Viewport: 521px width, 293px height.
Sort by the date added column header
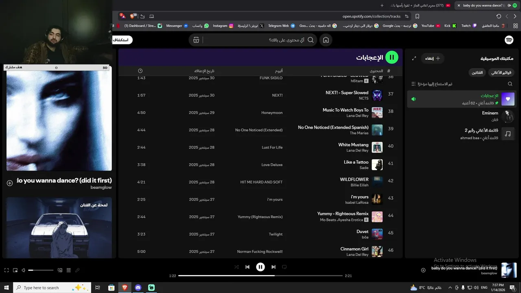pyautogui.click(x=204, y=71)
